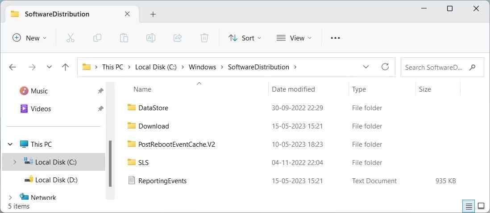The height and width of the screenshot is (213, 490).
Task: Select the DataStore folder
Action: coord(153,108)
